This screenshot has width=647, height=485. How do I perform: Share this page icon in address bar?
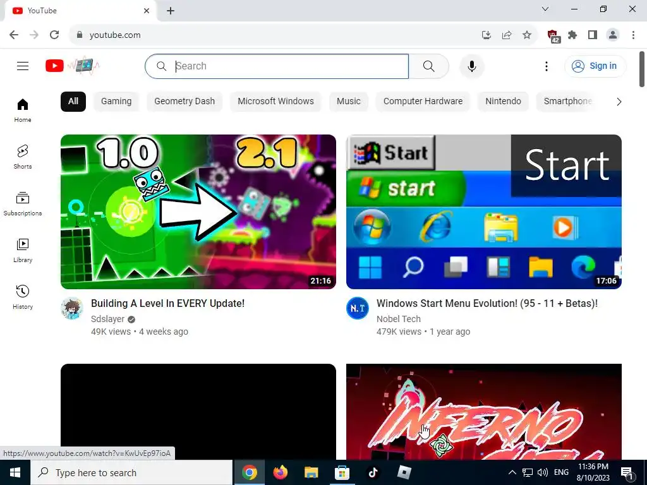point(507,35)
